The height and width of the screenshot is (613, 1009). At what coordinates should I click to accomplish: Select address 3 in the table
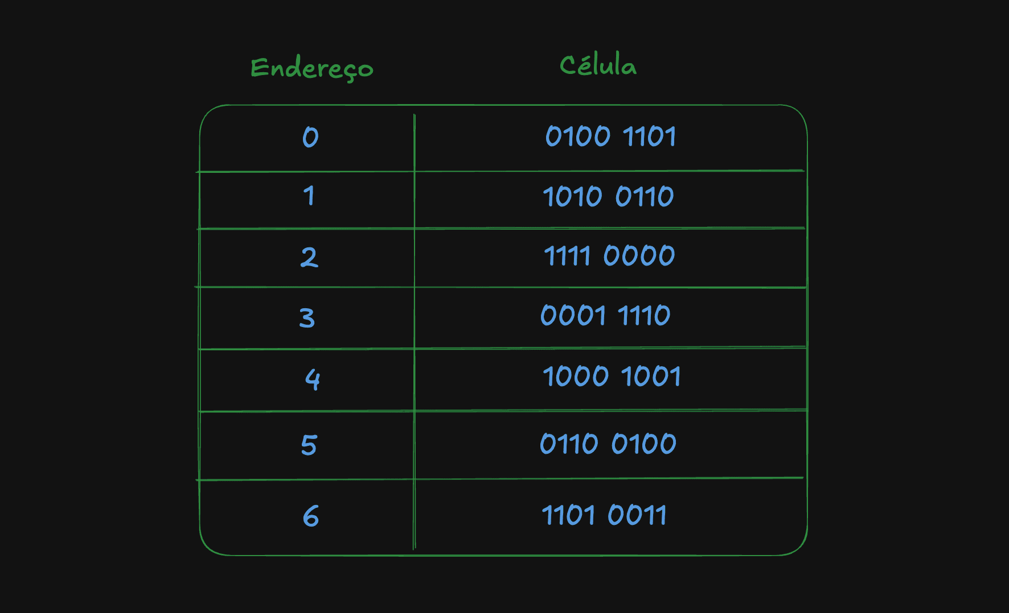pyautogui.click(x=307, y=318)
